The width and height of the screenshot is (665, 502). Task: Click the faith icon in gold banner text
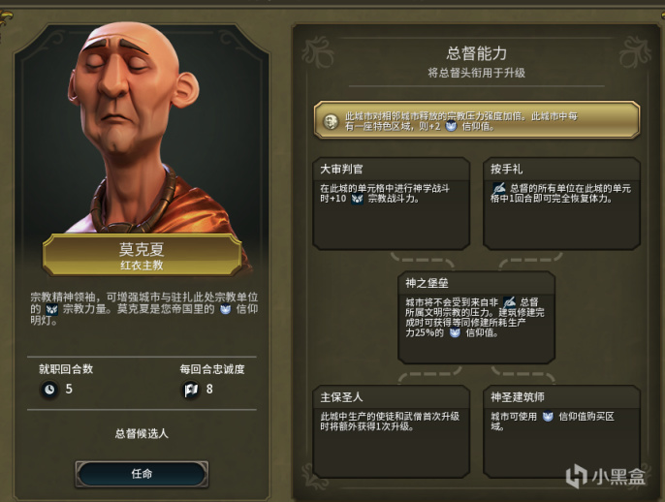coord(451,126)
